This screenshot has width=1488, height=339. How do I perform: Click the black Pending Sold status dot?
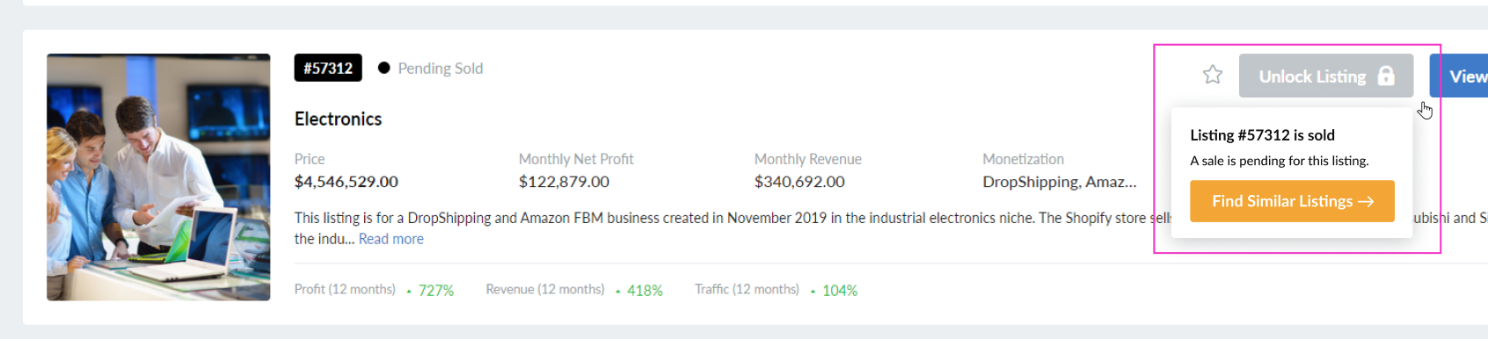384,68
